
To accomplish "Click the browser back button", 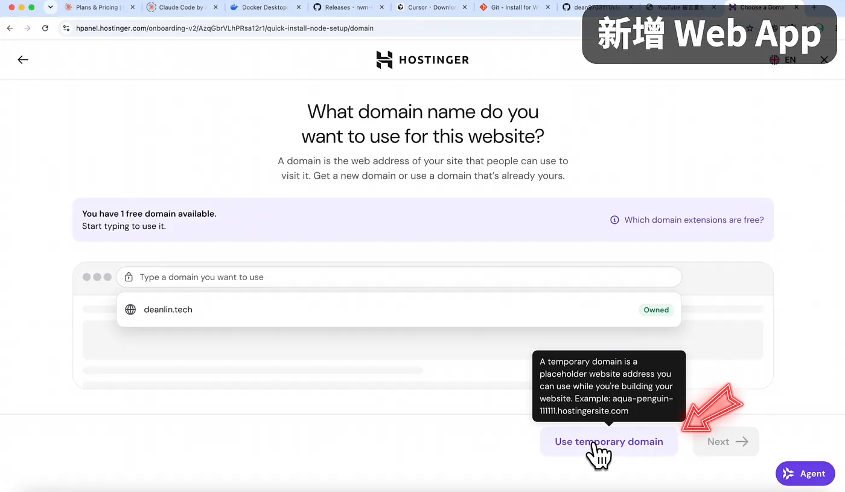I will (x=10, y=28).
